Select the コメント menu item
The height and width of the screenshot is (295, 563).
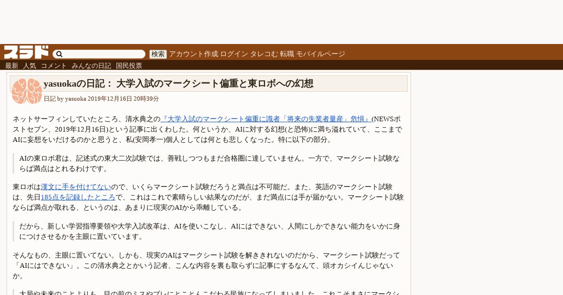[x=54, y=66]
